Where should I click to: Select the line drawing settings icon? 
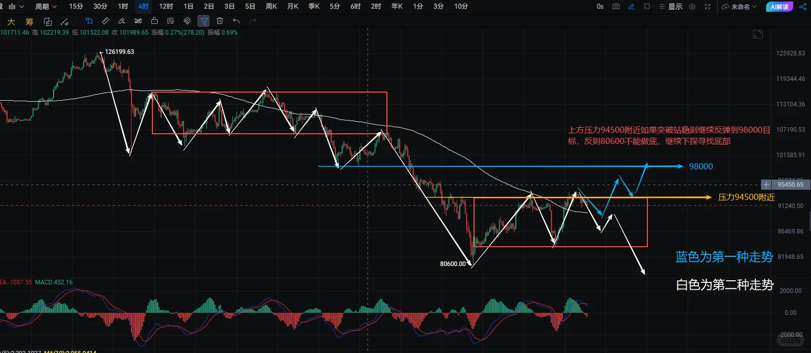[65, 21]
